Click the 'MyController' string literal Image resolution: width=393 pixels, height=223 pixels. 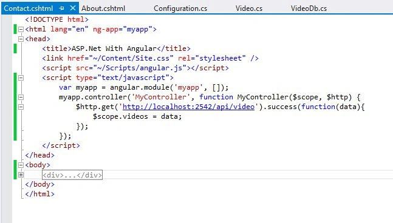161,97
